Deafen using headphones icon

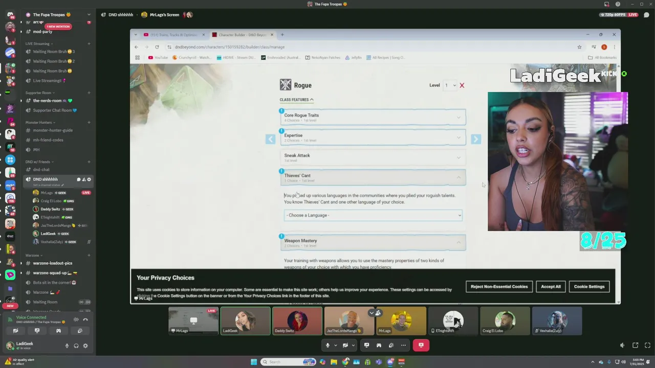click(x=76, y=346)
